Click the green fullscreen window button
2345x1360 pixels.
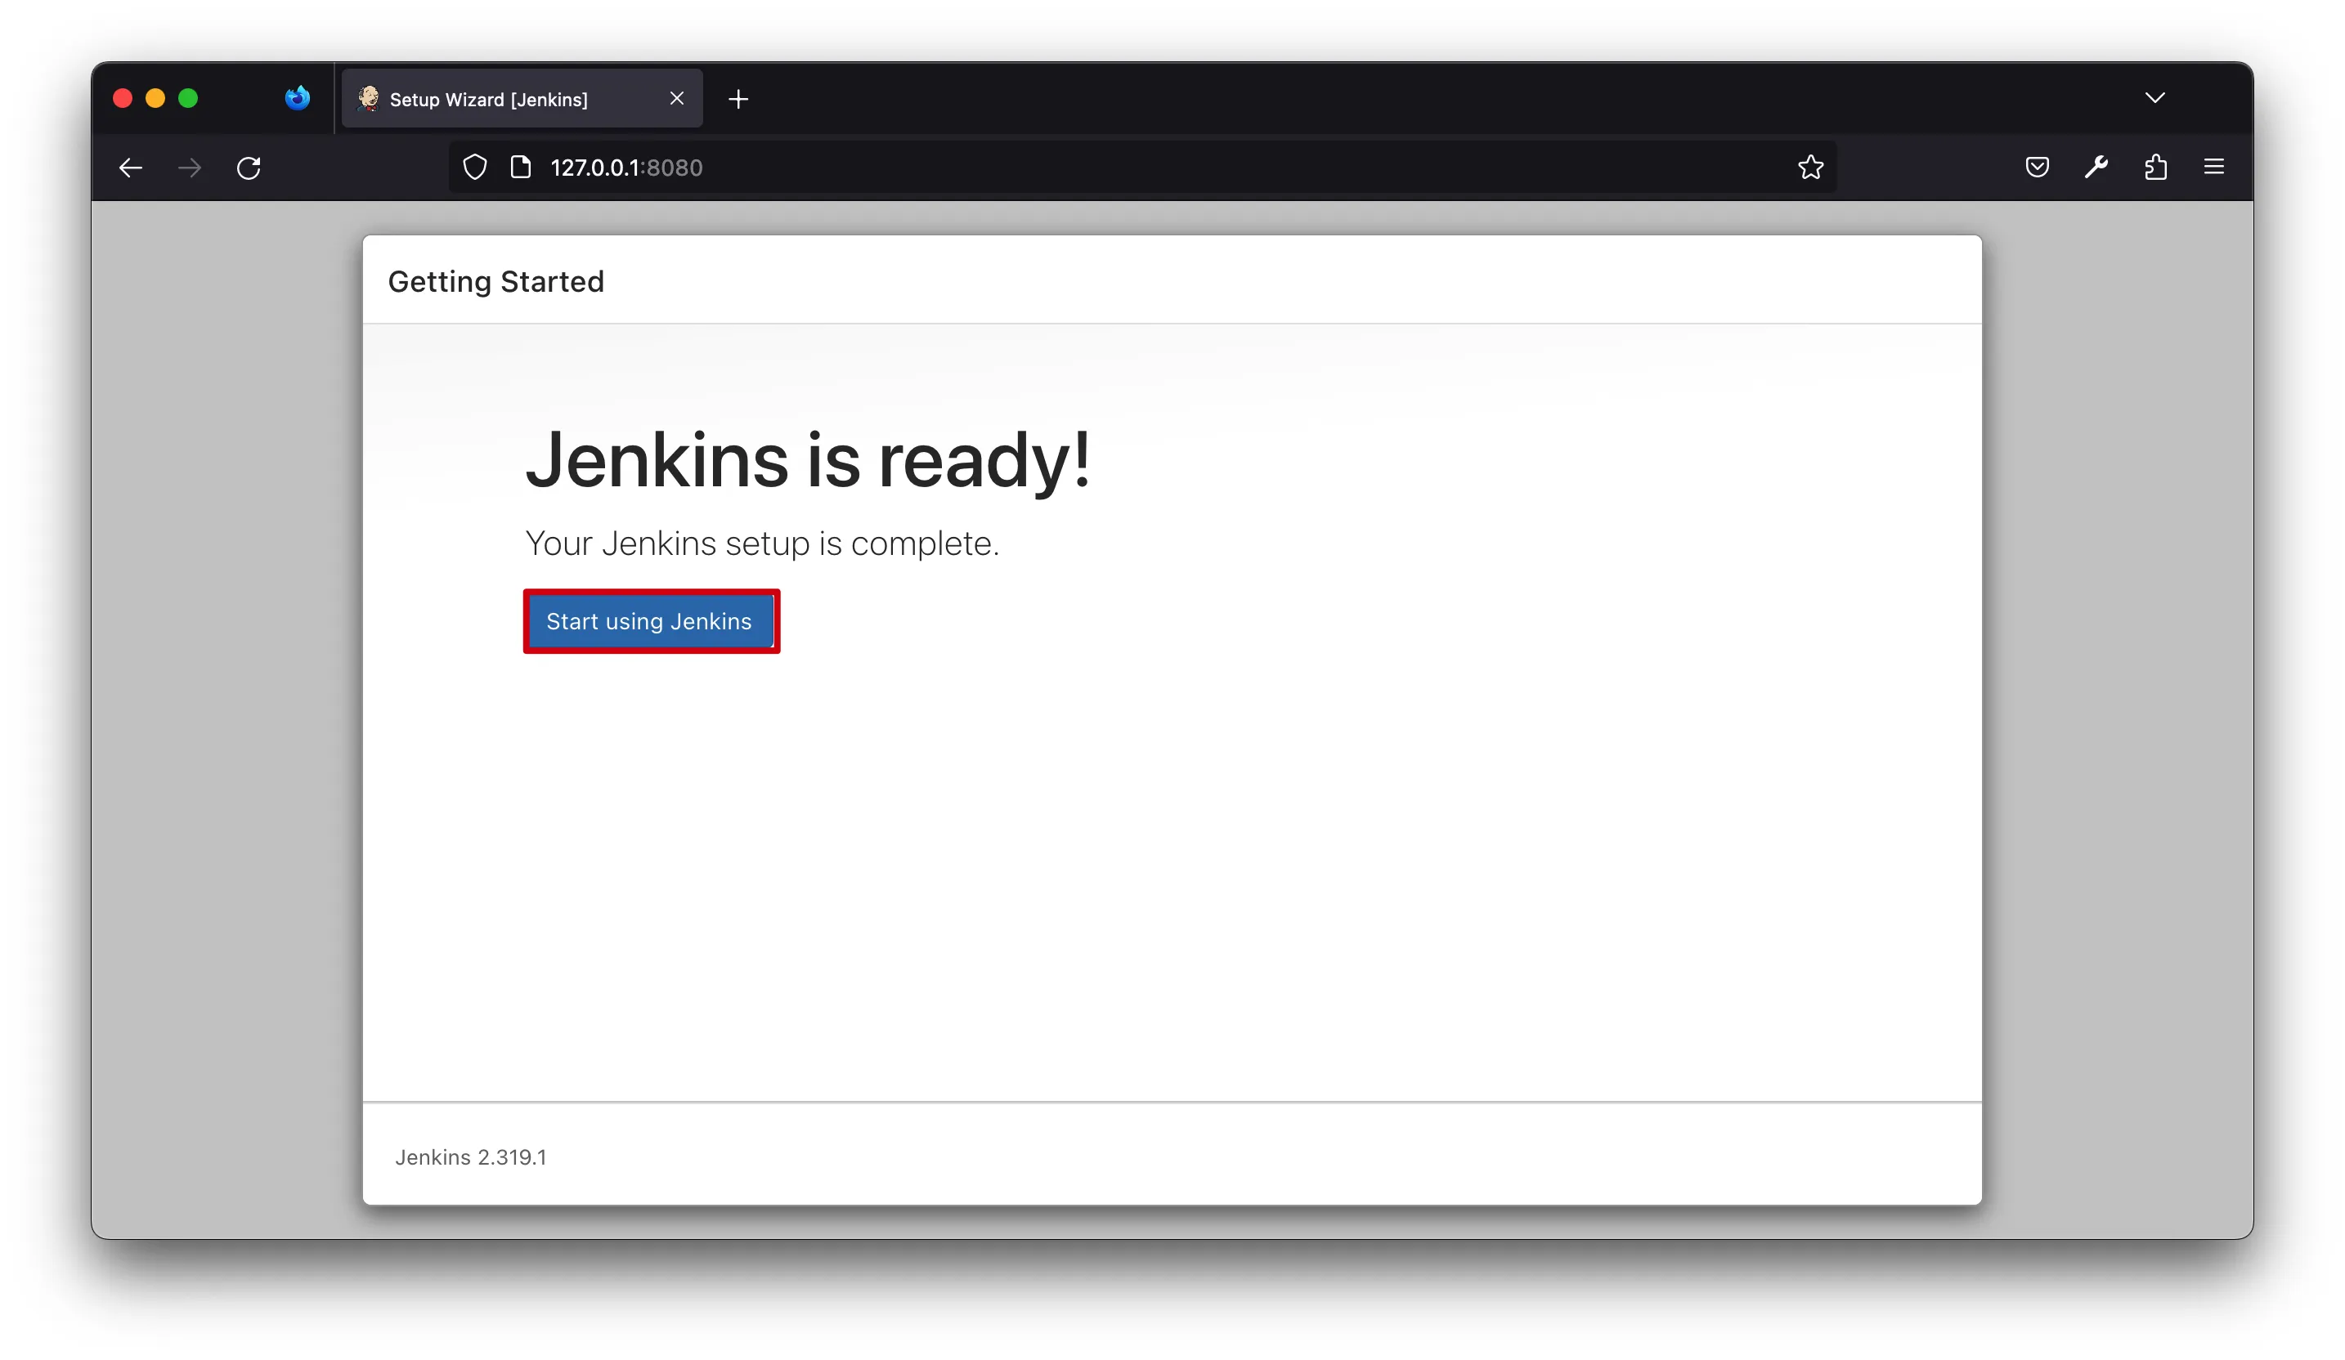point(188,99)
